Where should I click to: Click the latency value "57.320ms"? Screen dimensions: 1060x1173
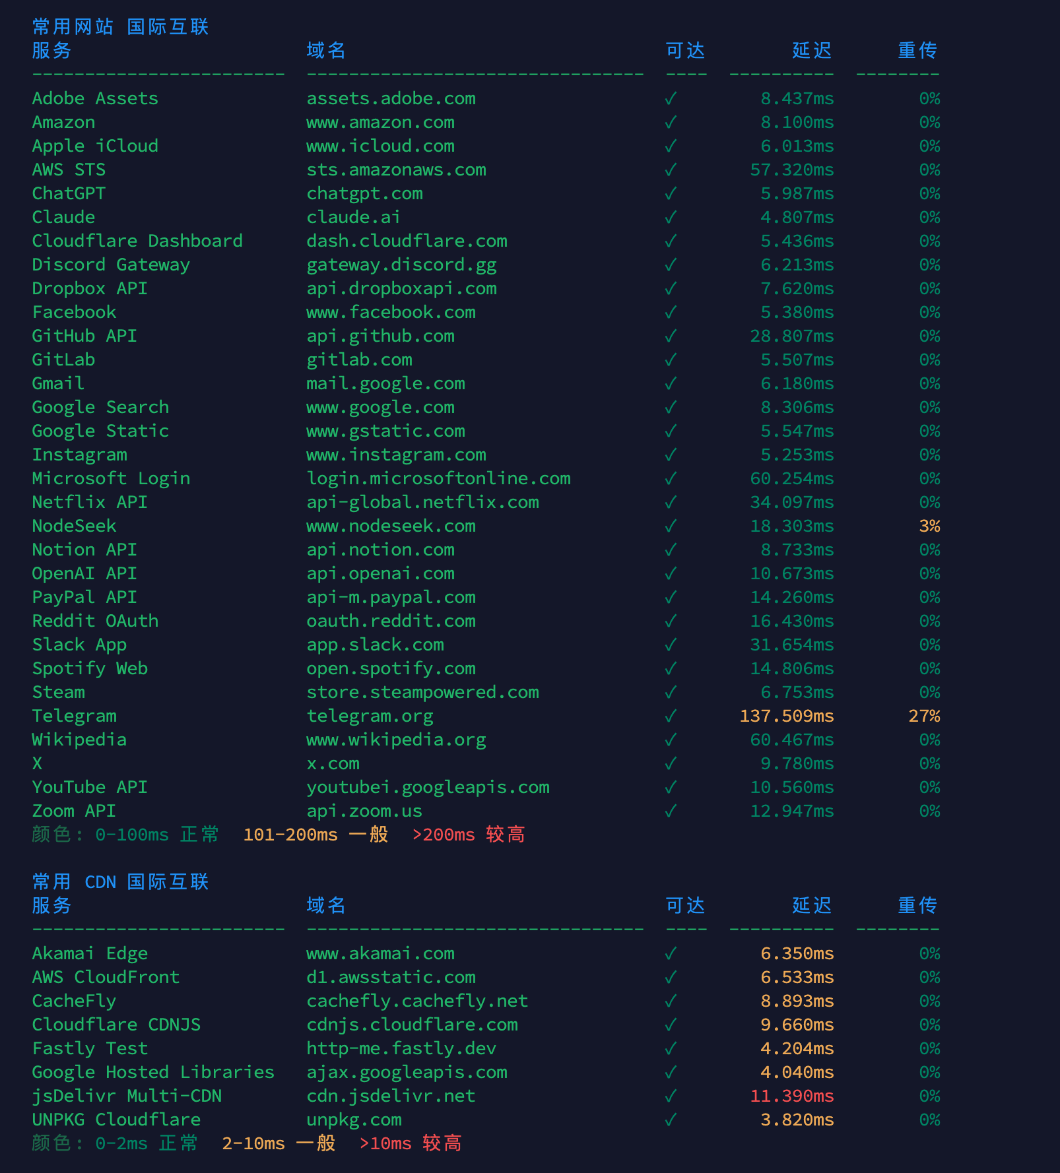792,170
